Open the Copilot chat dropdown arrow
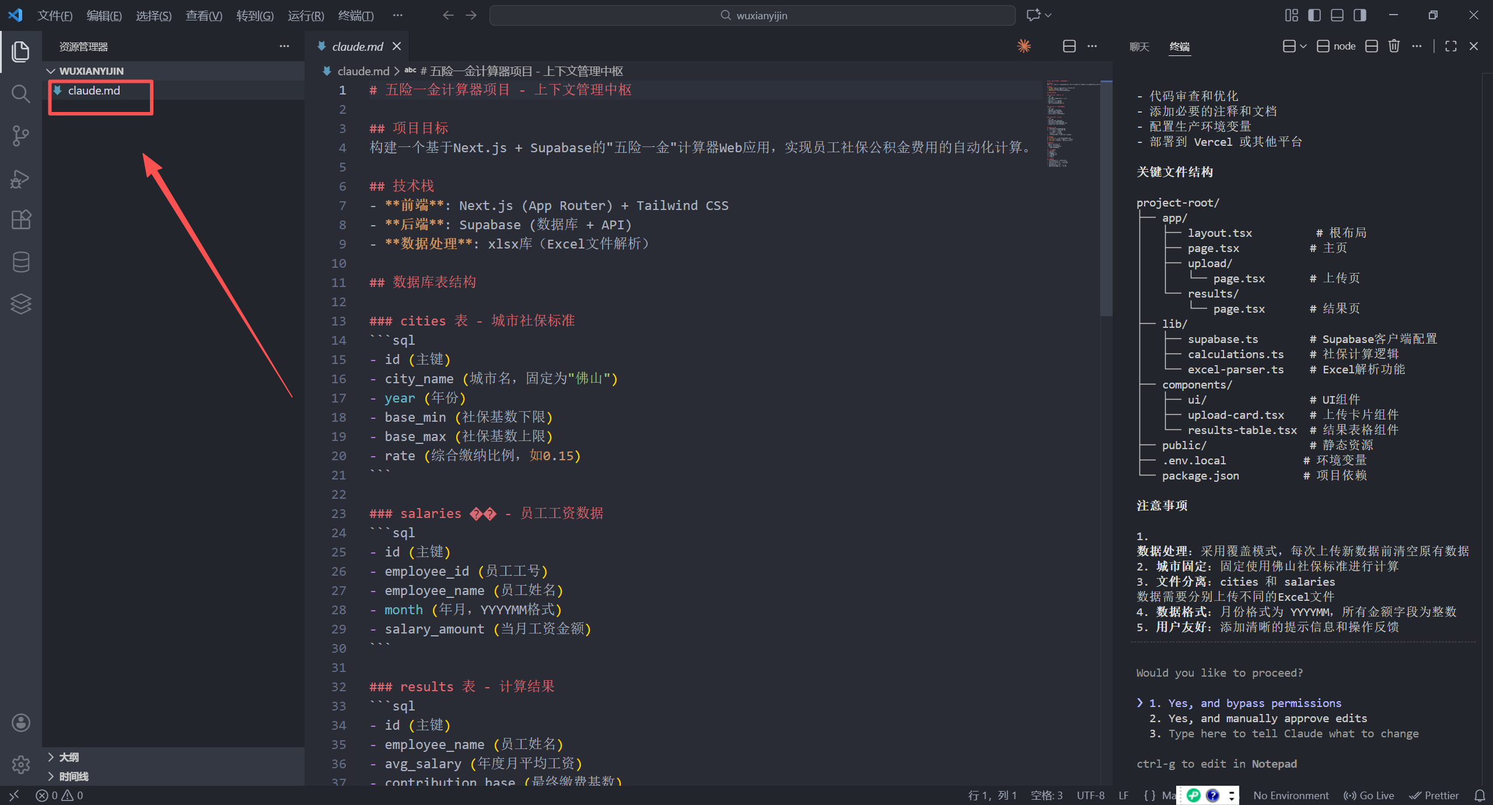Viewport: 1493px width, 805px height. click(1048, 15)
